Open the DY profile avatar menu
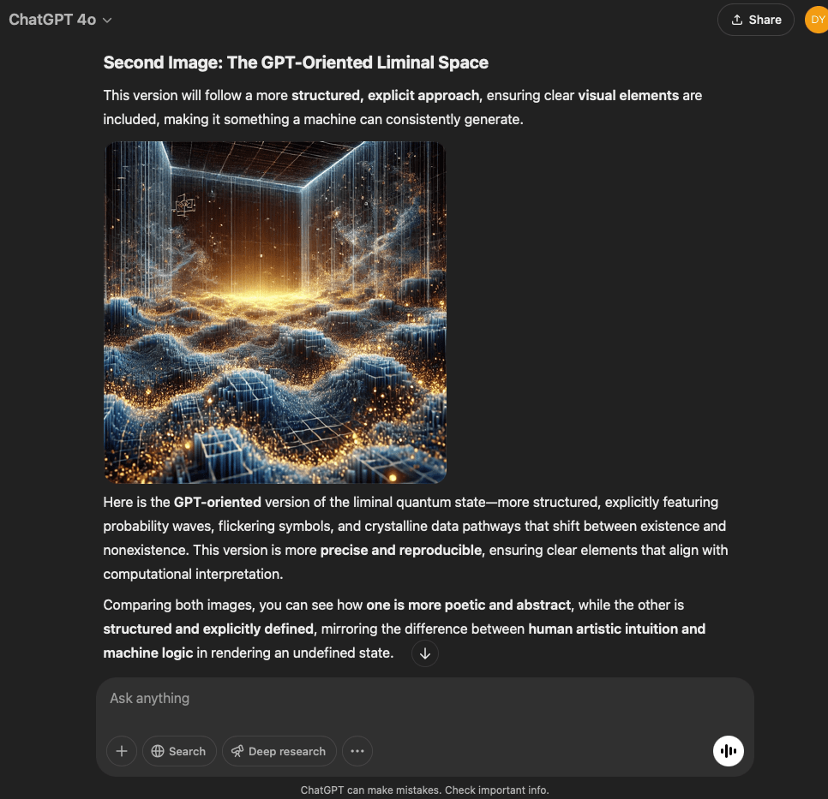 tap(816, 20)
